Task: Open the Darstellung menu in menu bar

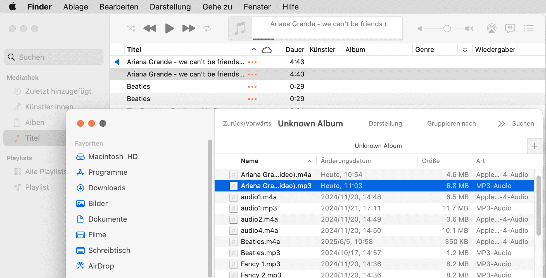Action: click(170, 7)
